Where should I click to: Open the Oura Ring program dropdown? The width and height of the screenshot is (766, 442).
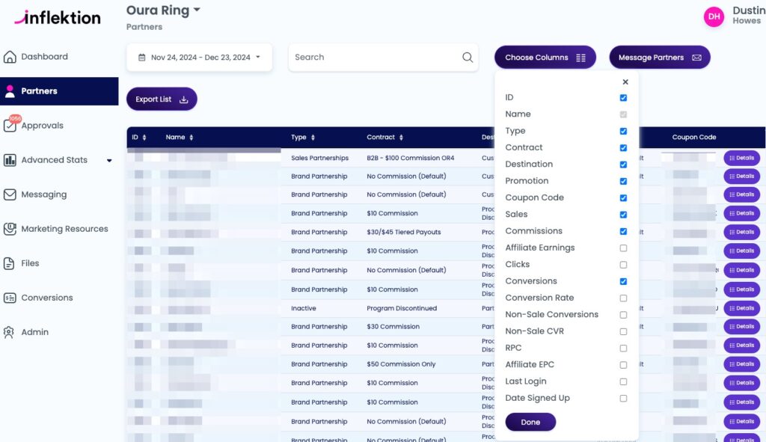[163, 10]
